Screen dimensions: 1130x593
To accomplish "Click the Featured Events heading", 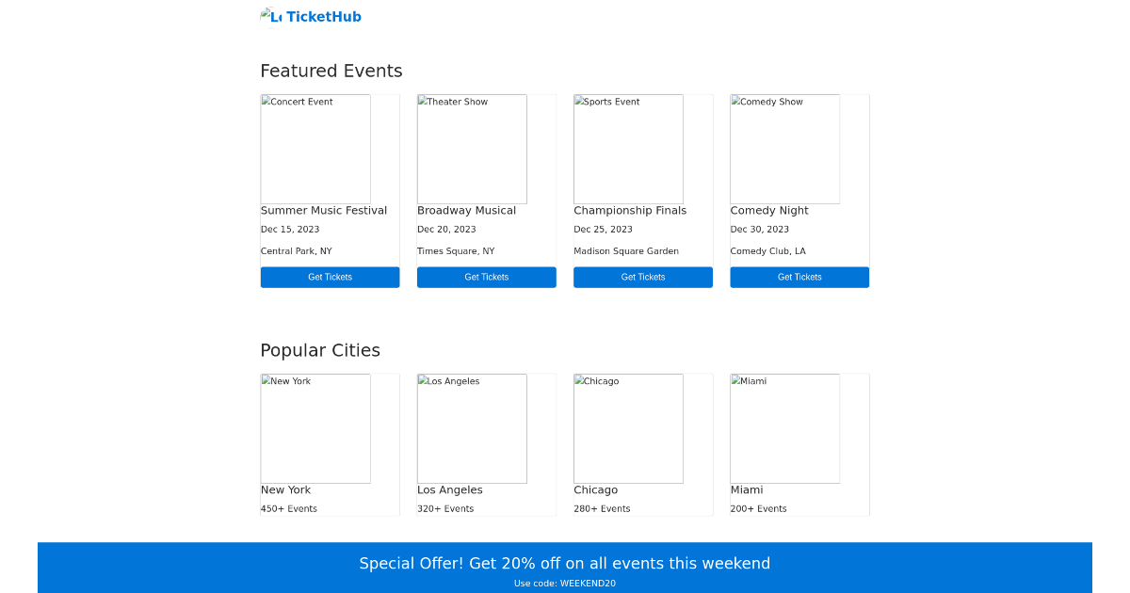I will tap(331, 71).
